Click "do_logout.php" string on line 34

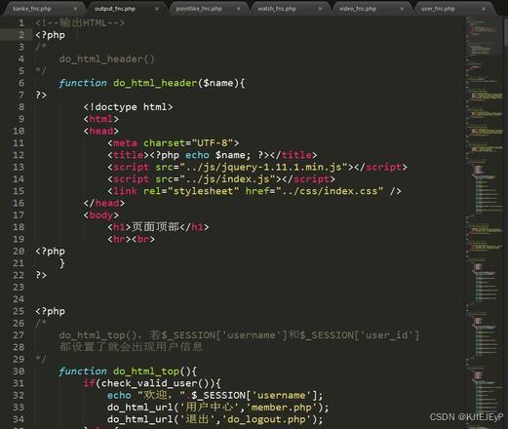click(x=266, y=419)
